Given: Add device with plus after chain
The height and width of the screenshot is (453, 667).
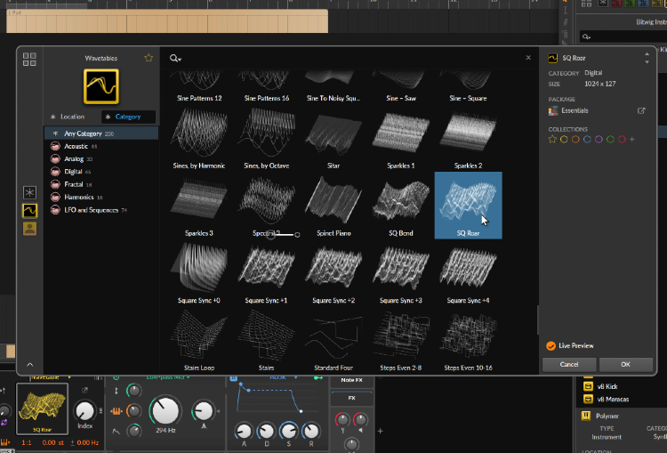Looking at the screenshot, I should click(x=381, y=432).
